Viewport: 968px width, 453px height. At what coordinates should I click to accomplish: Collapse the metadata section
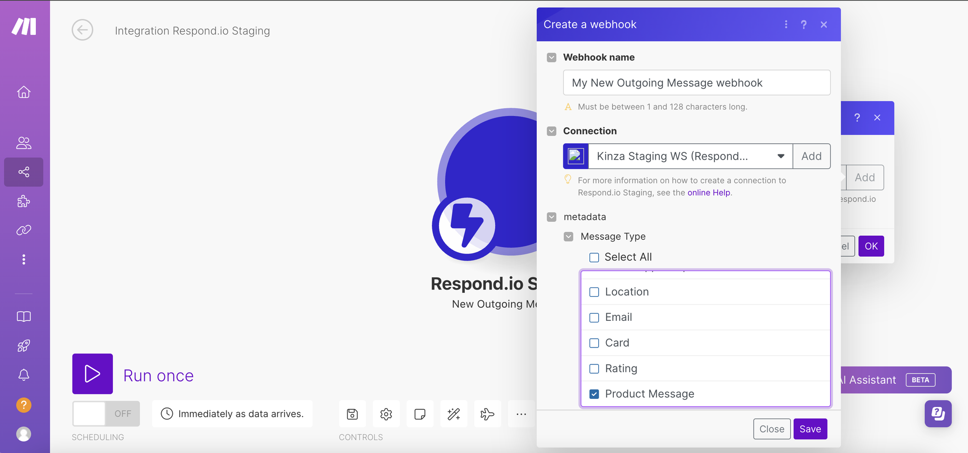552,217
